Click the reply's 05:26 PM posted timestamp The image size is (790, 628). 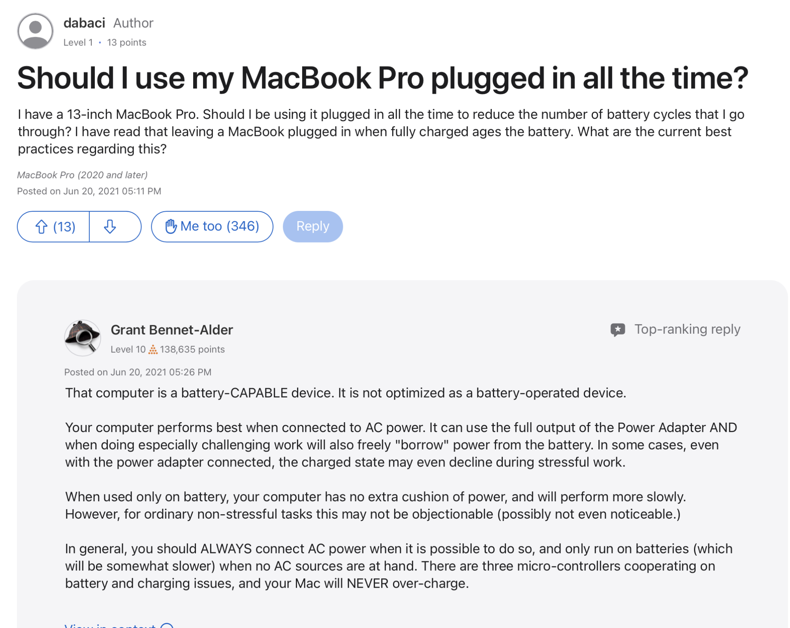(x=161, y=372)
